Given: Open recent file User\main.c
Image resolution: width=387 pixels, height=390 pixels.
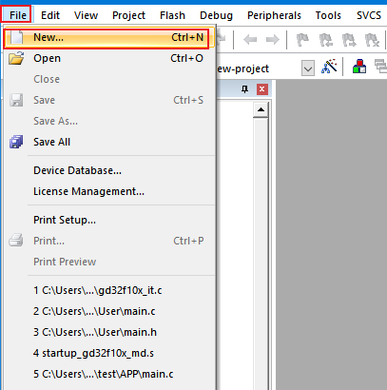Looking at the screenshot, I should [x=109, y=311].
